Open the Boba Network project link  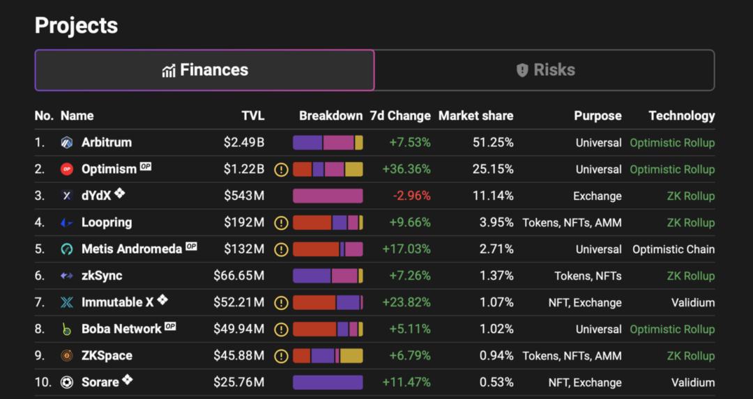click(x=121, y=329)
